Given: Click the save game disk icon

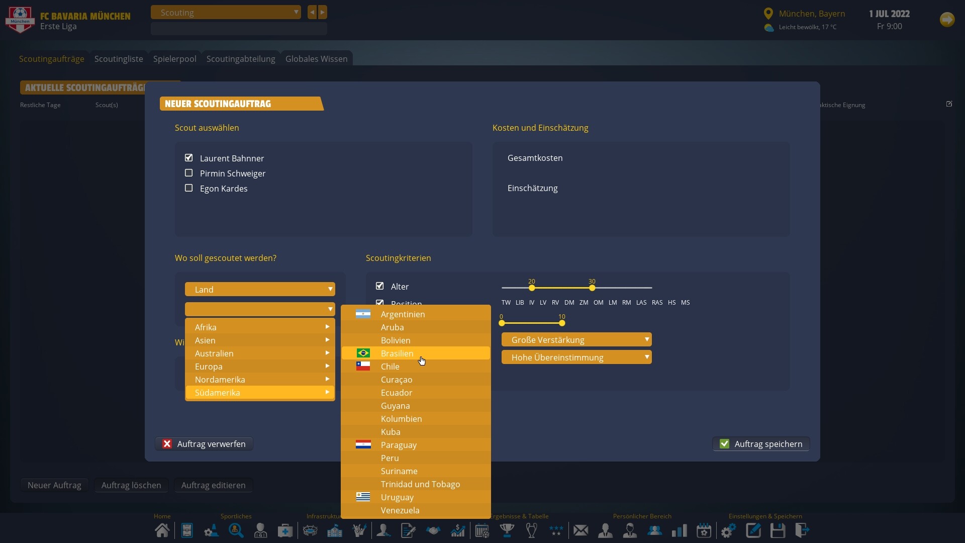Looking at the screenshot, I should coord(778,530).
